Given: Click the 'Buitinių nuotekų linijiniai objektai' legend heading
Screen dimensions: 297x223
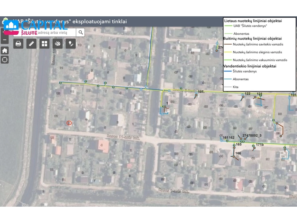Looking at the screenshot, I should tap(252, 39).
